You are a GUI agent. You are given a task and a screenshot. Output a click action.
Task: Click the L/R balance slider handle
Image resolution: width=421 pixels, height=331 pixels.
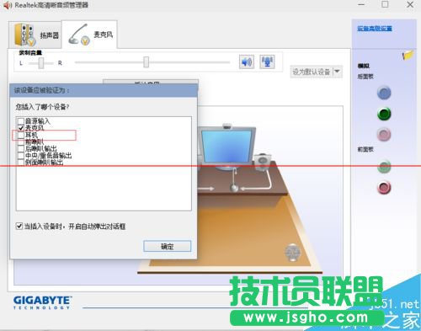click(x=41, y=63)
